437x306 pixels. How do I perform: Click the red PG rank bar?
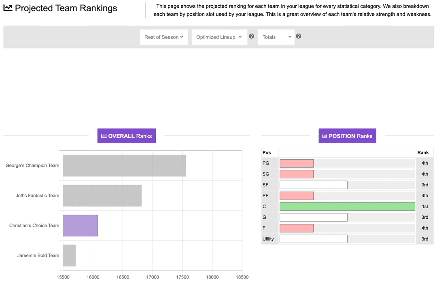[x=297, y=163]
